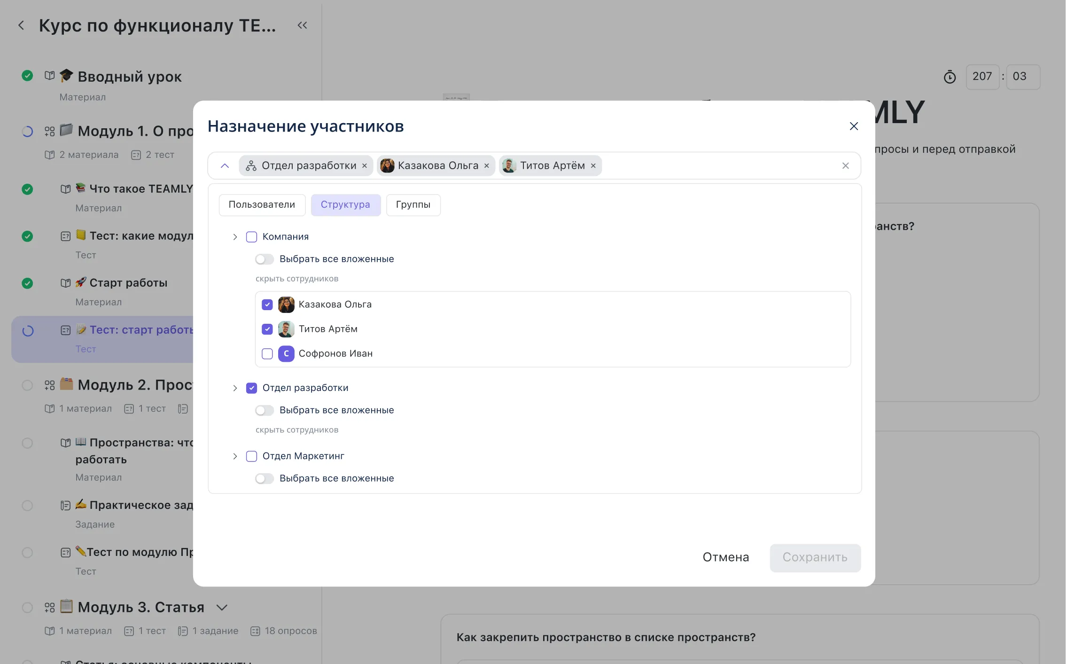1067x664 pixels.
Task: Collapse the participants dropdown chevron
Action: click(x=225, y=166)
